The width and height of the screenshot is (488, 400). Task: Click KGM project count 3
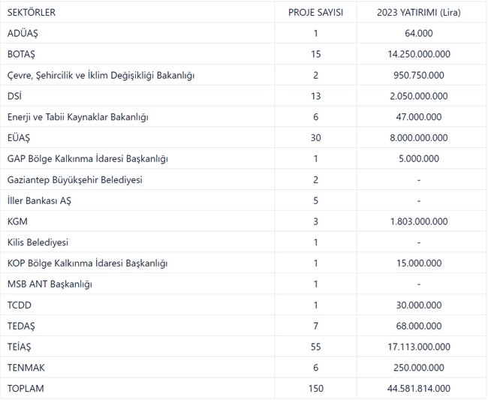[315, 221]
